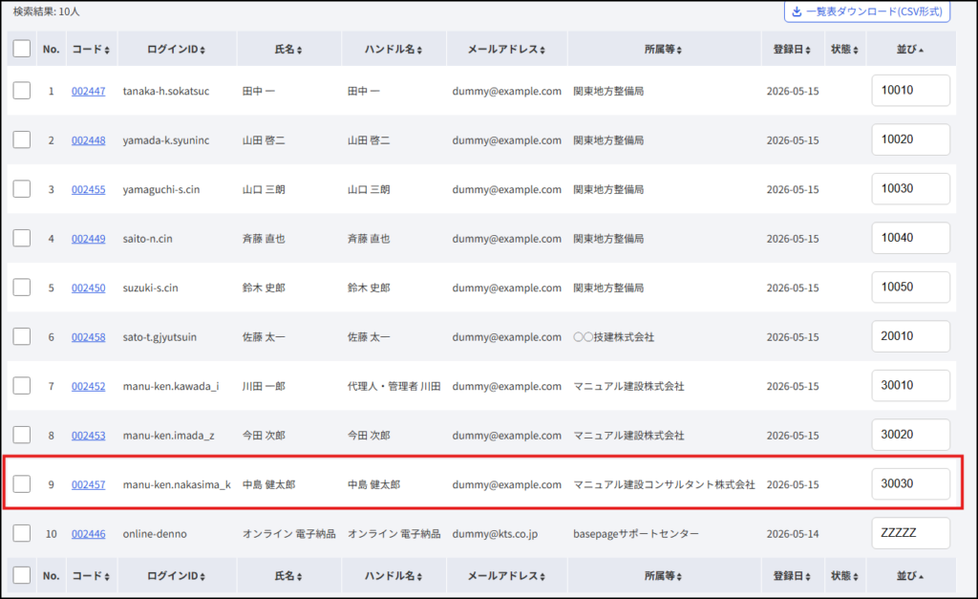
Task: Edit the sort order field 10010
Action: pos(910,91)
